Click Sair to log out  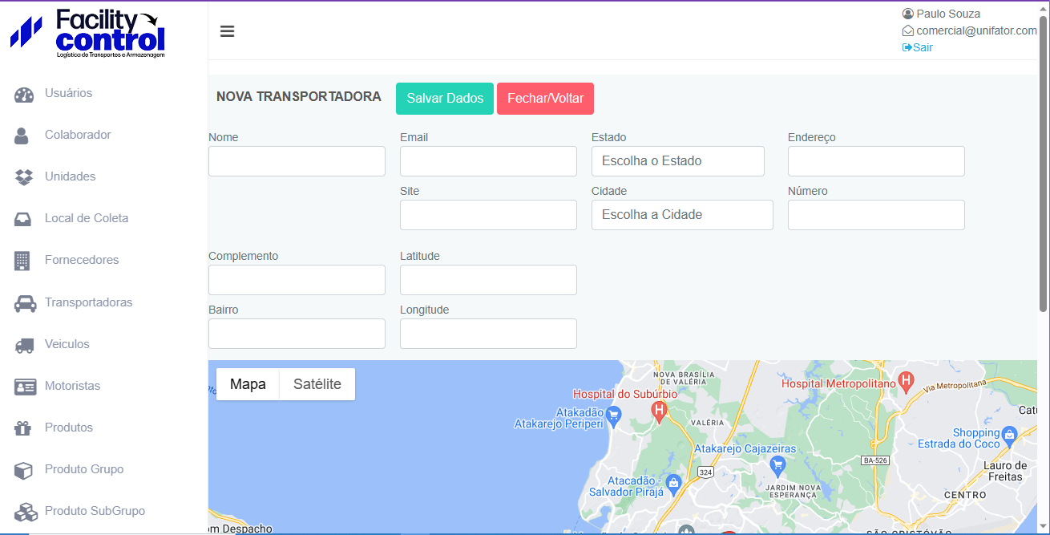pyautogui.click(x=917, y=47)
